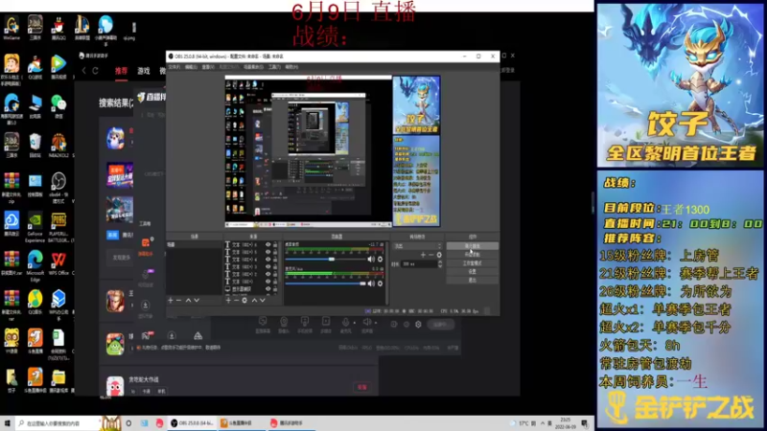Lock the 文本 (GDI+) 6 source
Viewport: 767px width, 431px height.
click(x=275, y=245)
